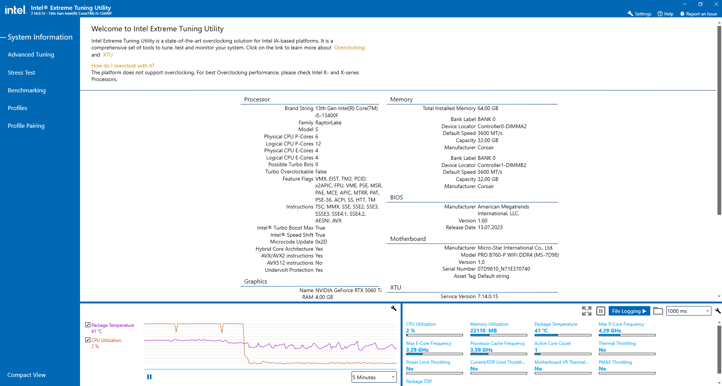This screenshot has height=386, width=722.
Task: Open Profile Pairing section
Action: coord(26,126)
